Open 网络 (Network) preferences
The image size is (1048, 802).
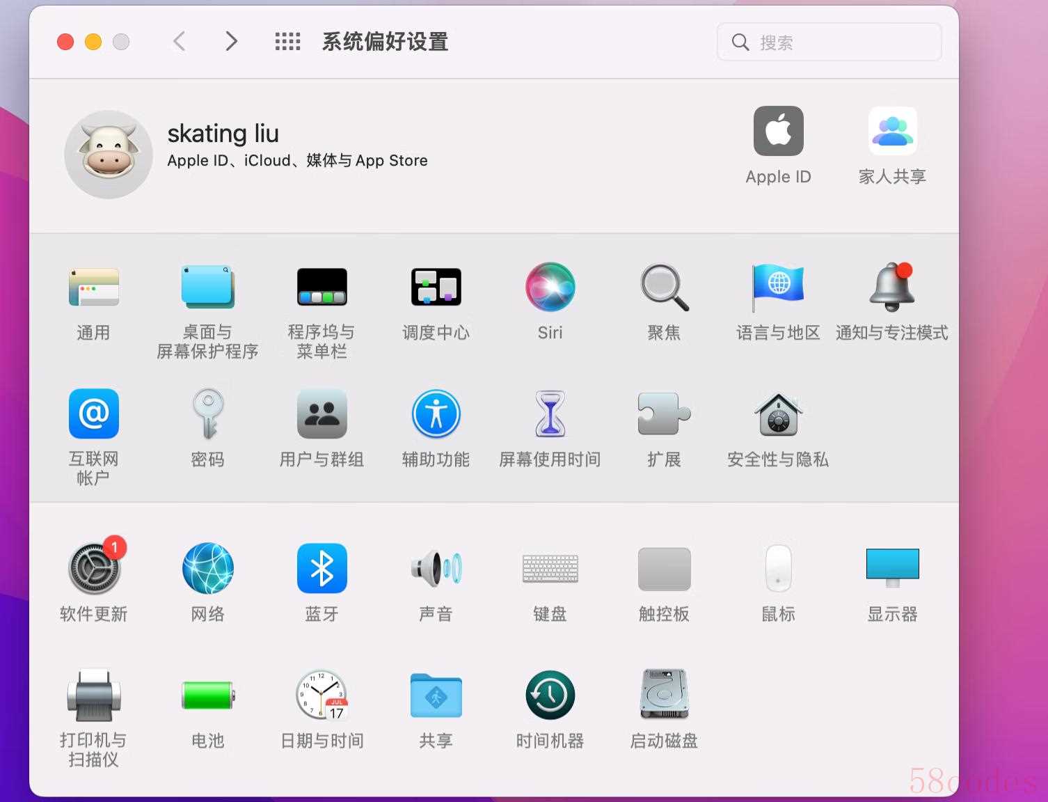(207, 568)
